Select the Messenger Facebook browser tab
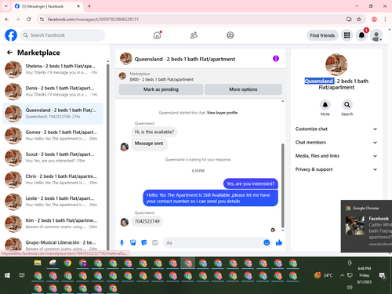 coord(48,6)
